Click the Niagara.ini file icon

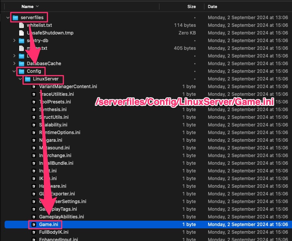(34, 140)
